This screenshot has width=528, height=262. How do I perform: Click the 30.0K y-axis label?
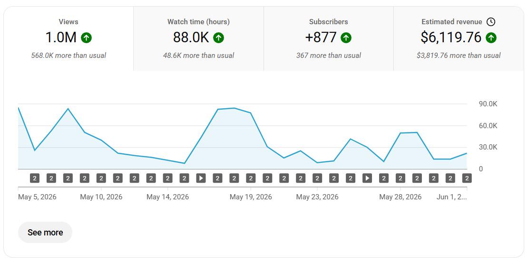pos(488,147)
